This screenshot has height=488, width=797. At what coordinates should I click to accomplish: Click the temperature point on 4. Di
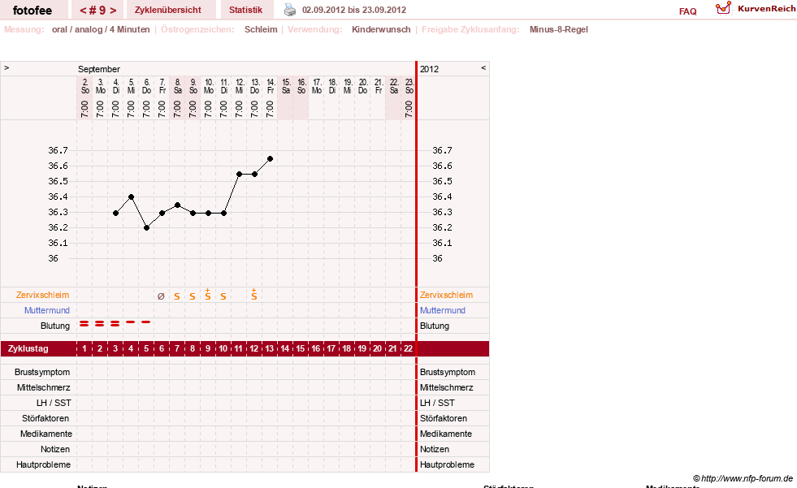point(116,214)
